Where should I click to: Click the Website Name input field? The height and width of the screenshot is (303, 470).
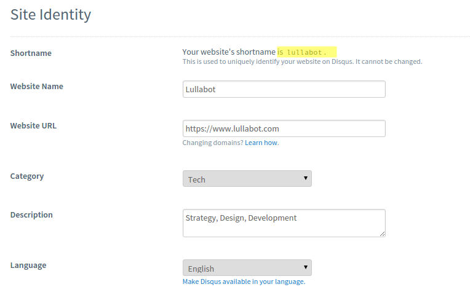click(x=284, y=89)
